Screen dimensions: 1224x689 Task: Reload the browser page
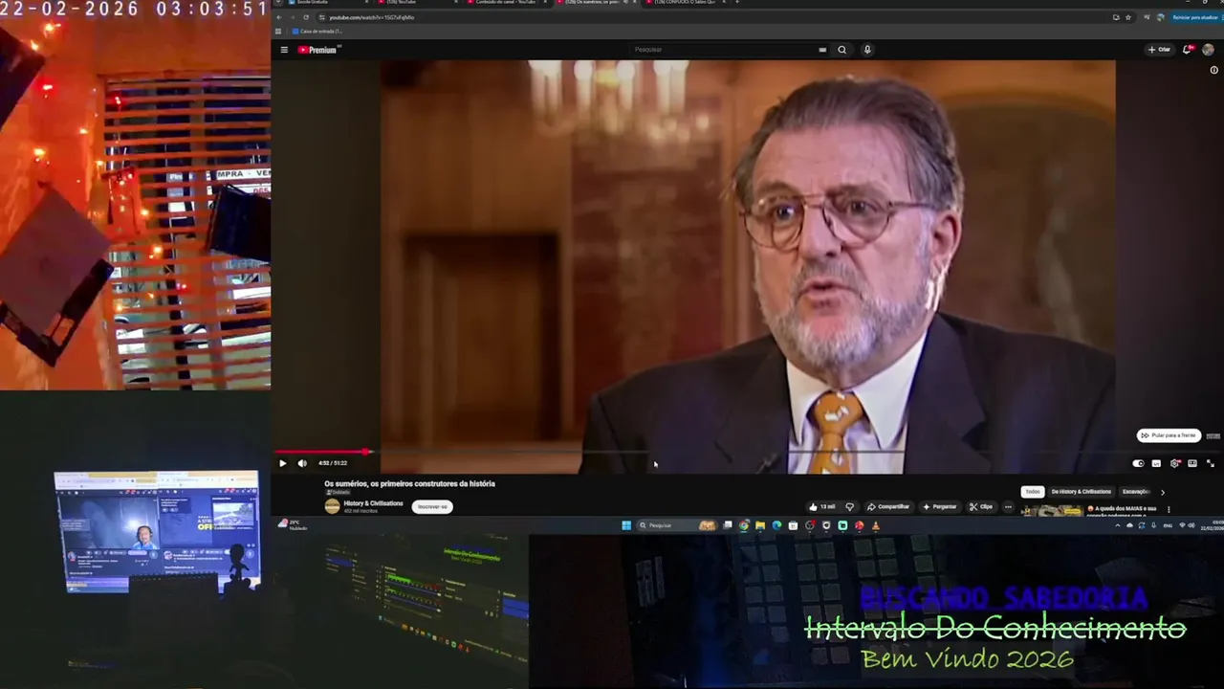coord(306,17)
